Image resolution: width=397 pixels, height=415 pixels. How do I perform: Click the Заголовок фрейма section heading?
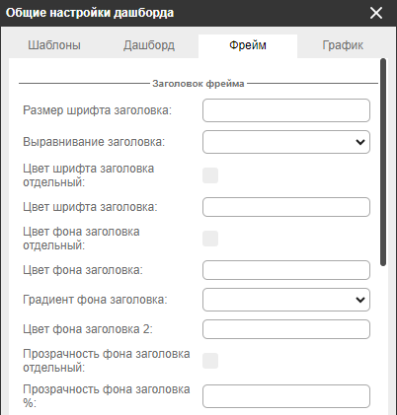tap(198, 84)
